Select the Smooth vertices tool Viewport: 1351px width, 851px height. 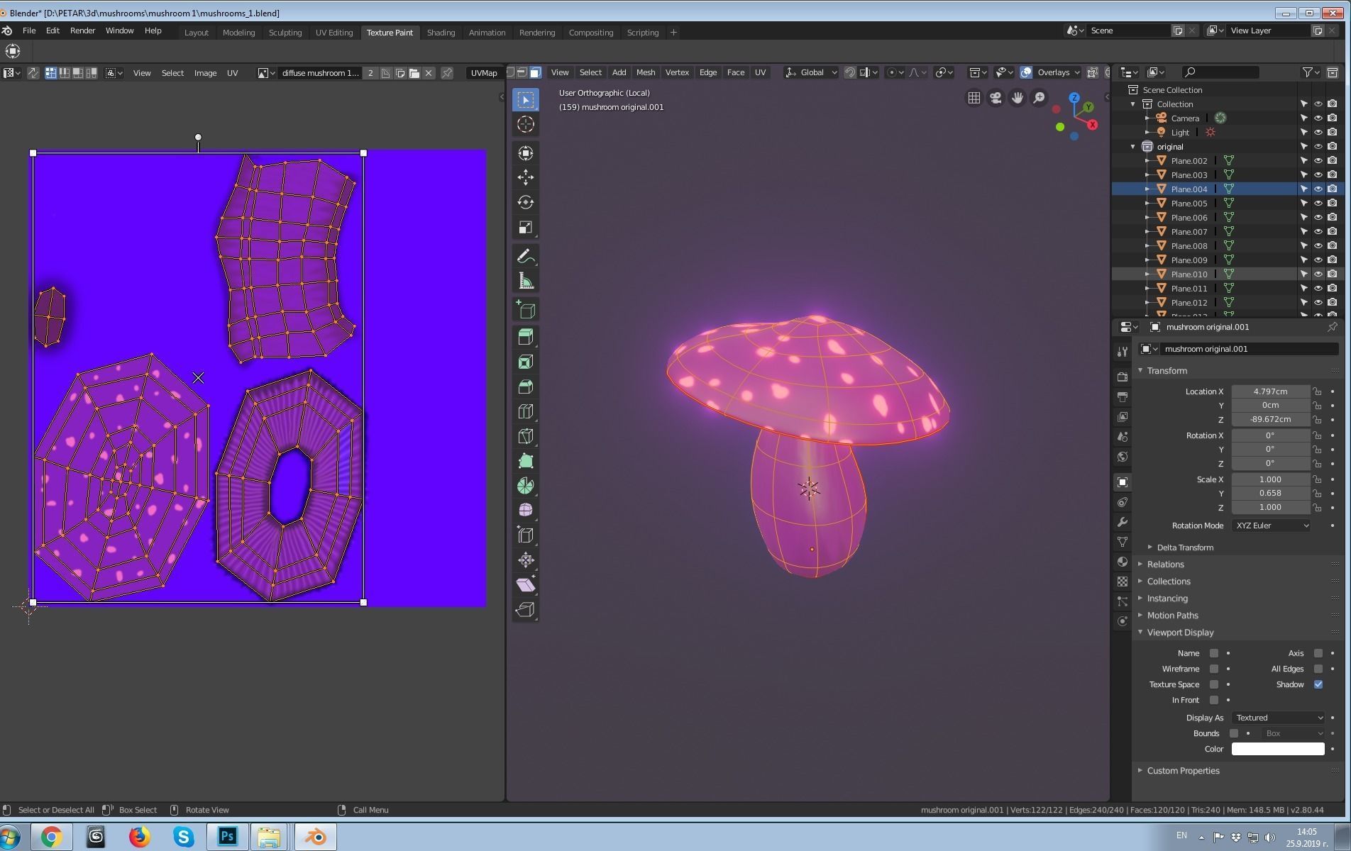click(x=526, y=511)
